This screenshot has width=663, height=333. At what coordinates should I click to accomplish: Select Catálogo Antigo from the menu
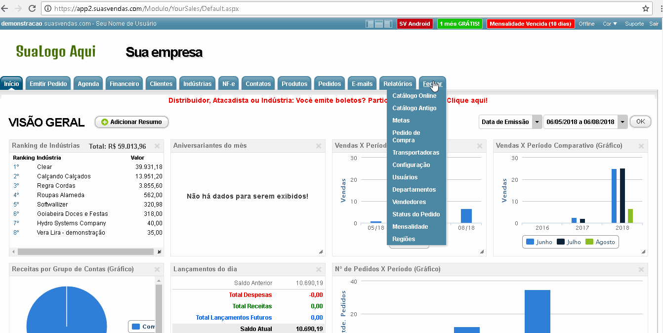[x=416, y=108]
